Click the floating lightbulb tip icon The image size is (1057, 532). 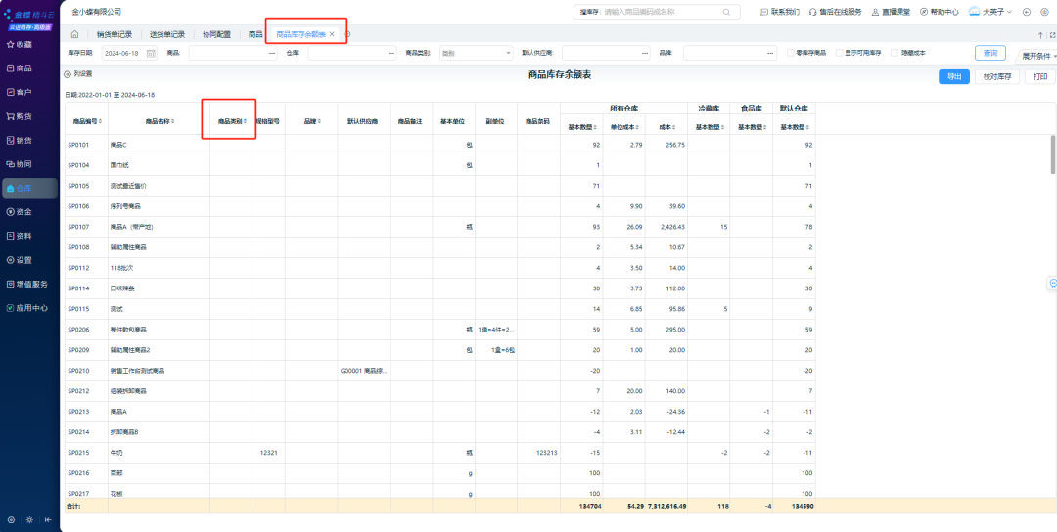(x=1051, y=283)
